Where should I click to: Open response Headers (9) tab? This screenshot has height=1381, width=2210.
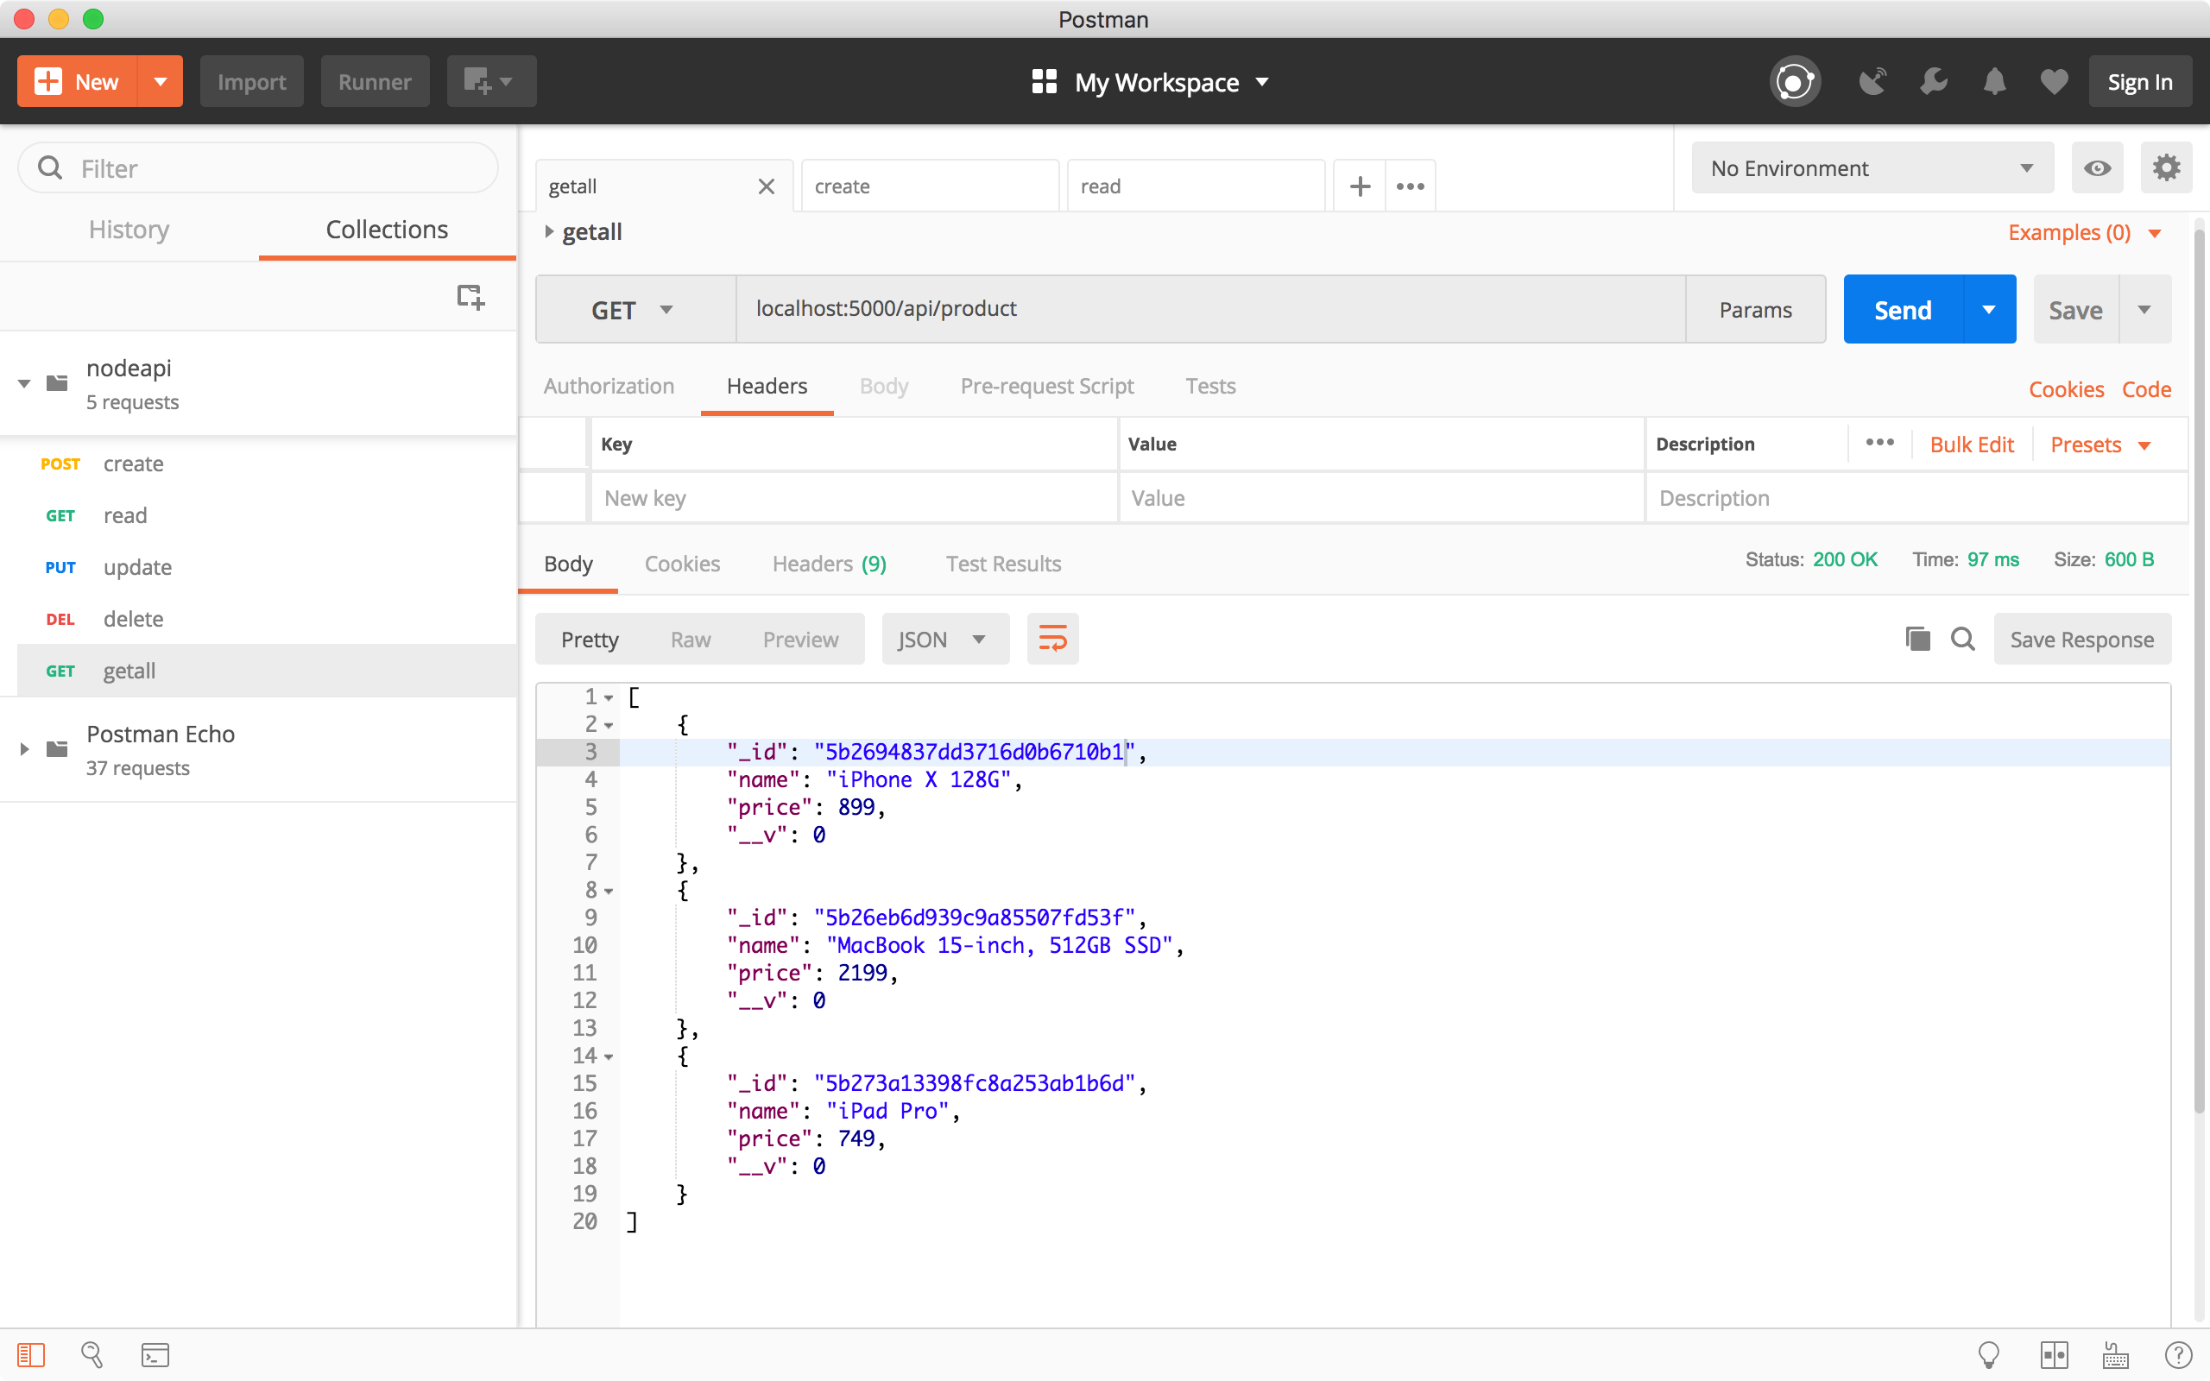pyautogui.click(x=830, y=564)
